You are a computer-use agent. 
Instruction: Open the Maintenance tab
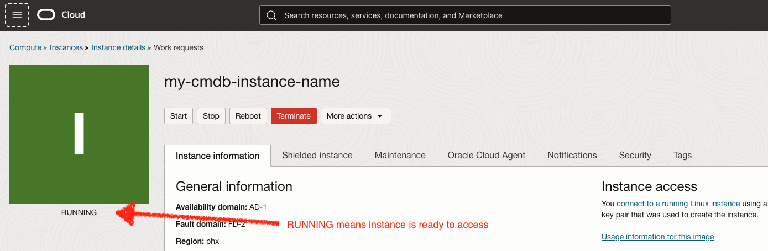[400, 155]
